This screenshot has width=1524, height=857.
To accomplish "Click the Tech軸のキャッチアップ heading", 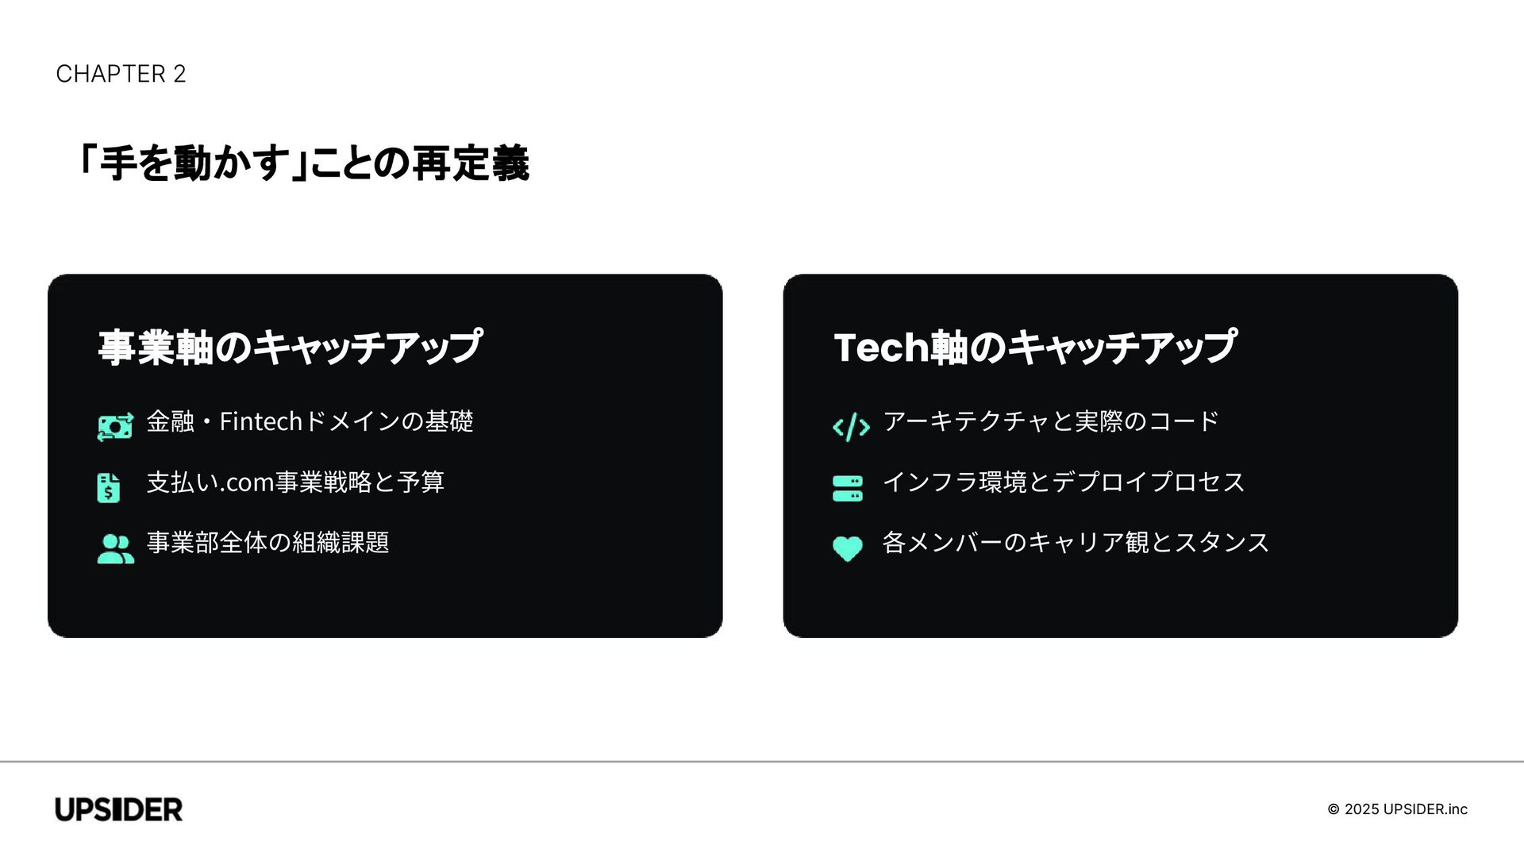I will pyautogui.click(x=1035, y=348).
